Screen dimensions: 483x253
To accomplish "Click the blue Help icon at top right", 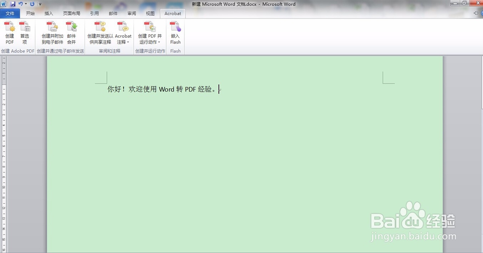I will point(482,13).
